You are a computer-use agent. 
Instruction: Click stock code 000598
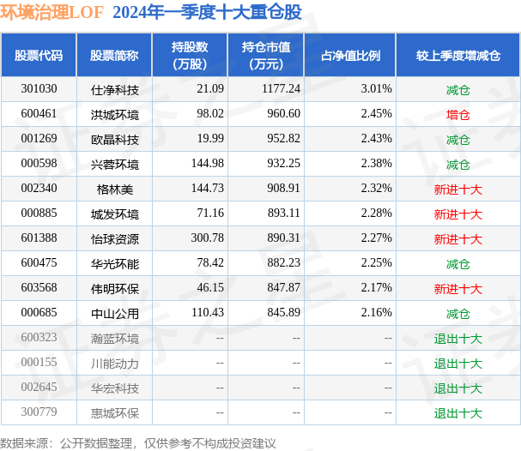pyautogui.click(x=39, y=163)
